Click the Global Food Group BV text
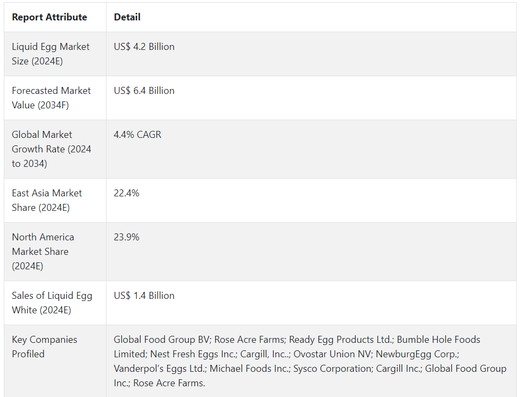 tap(161, 340)
